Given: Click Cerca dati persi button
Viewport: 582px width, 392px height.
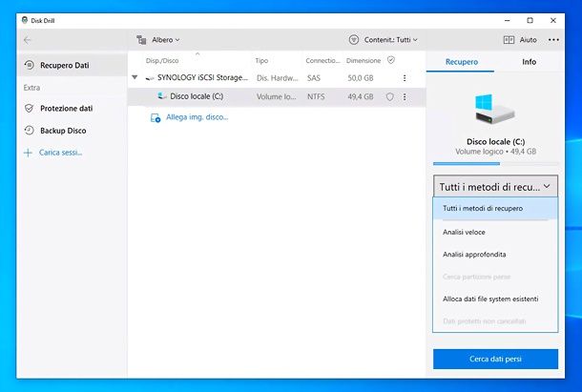Looking at the screenshot, I should [x=495, y=359].
